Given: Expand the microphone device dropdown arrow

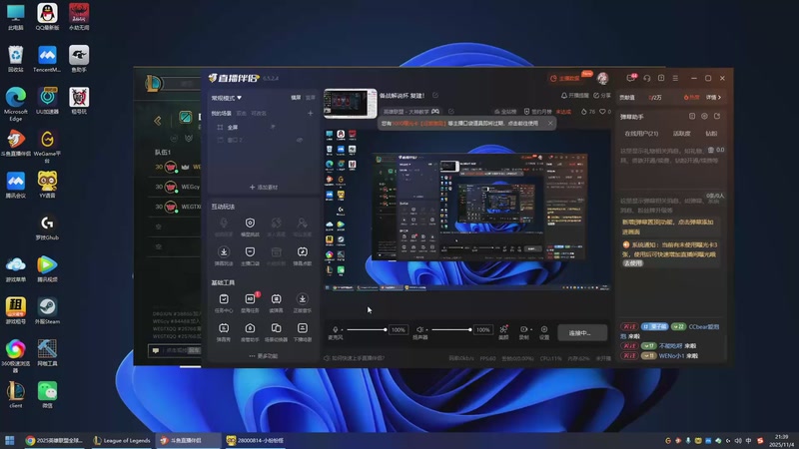Looking at the screenshot, I should (x=342, y=330).
